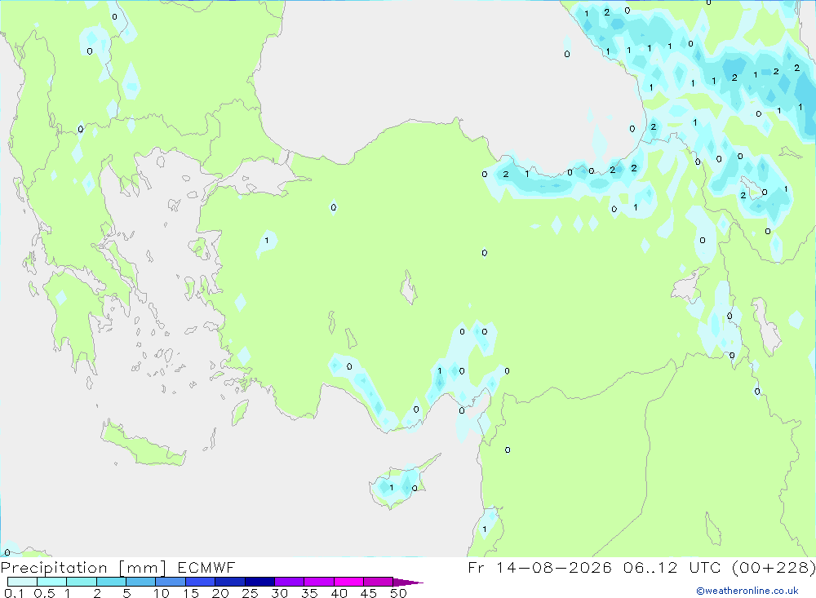Click the over-50 arrow tip of legend
The width and height of the screenshot is (816, 598).
408,582
